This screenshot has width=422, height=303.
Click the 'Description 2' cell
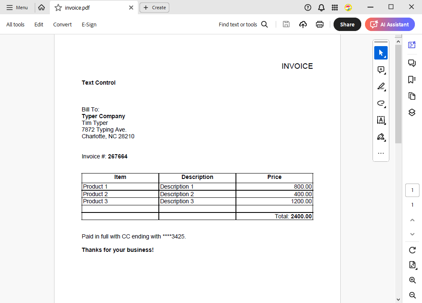pyautogui.click(x=197, y=194)
